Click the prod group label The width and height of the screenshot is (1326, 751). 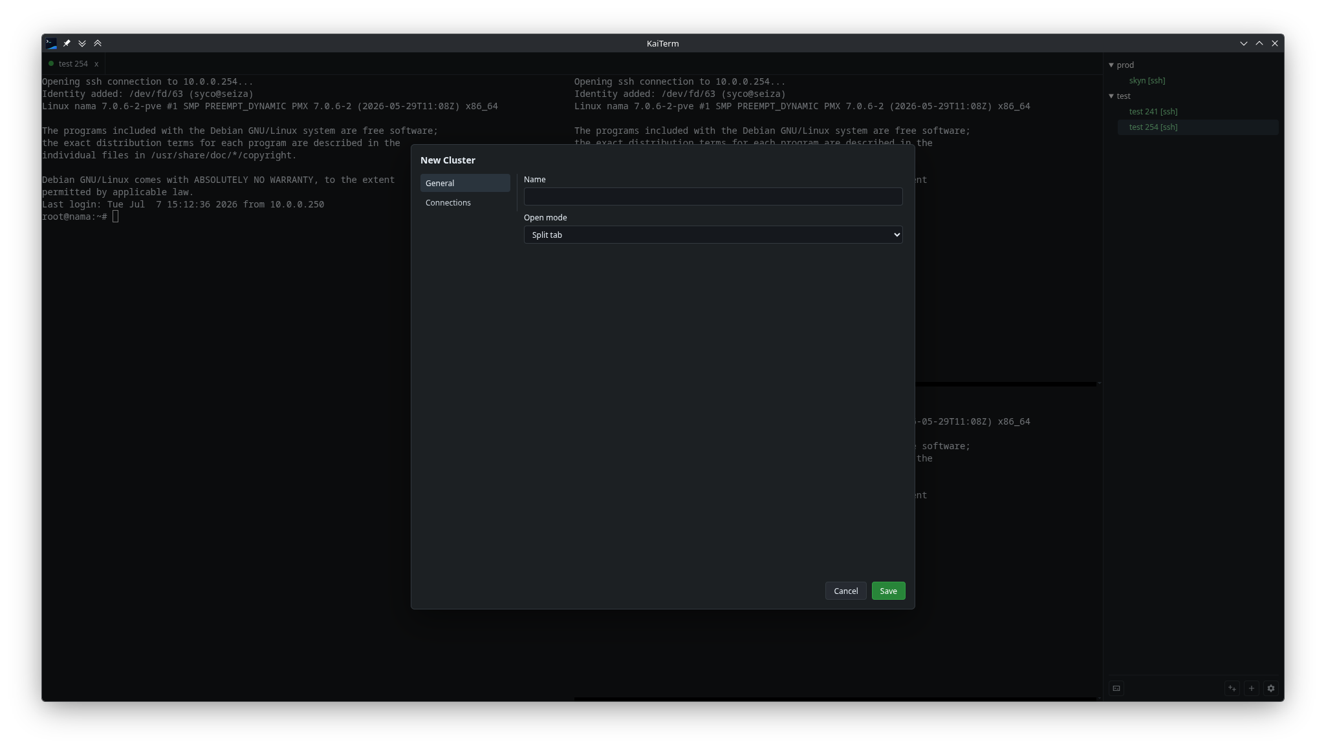pos(1125,65)
